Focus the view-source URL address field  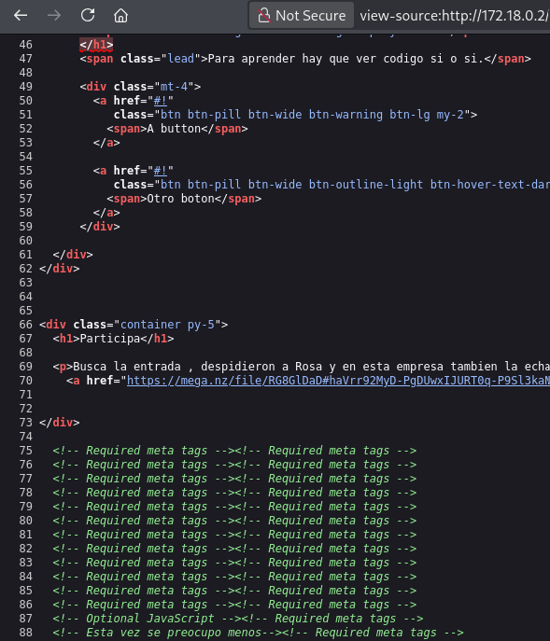(x=454, y=16)
